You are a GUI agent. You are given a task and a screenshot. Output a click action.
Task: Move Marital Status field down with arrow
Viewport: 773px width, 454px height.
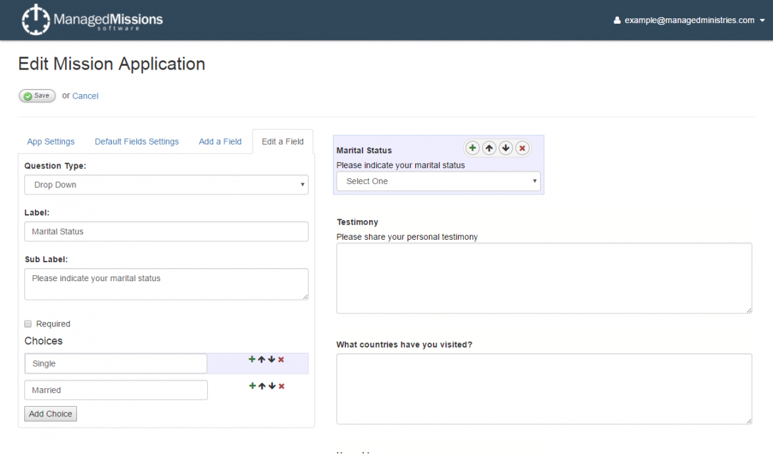point(505,148)
